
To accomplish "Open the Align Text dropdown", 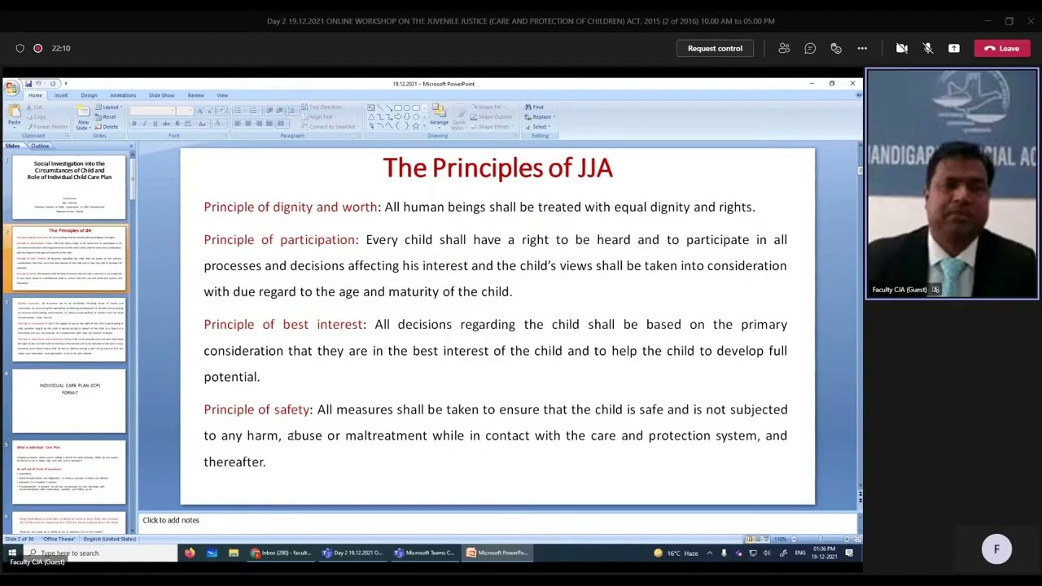I will 319,117.
